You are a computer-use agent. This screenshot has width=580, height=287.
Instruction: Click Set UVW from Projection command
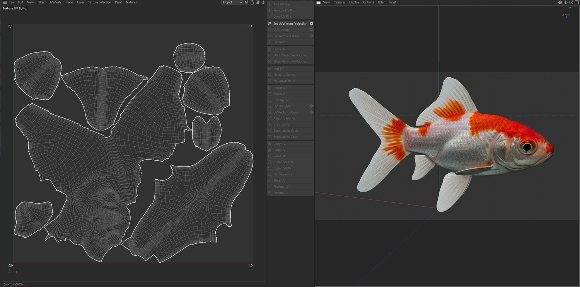point(290,24)
